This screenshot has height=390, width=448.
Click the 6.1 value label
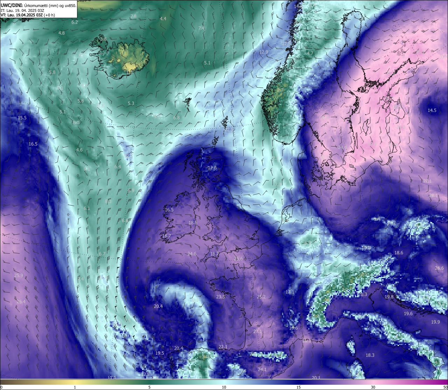[87, 208]
